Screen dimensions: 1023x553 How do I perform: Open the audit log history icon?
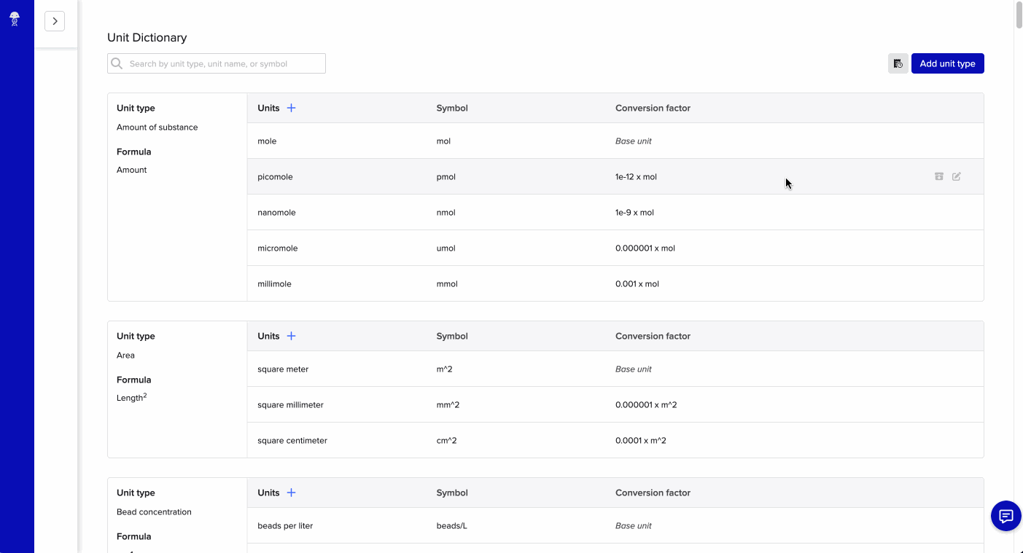point(898,64)
